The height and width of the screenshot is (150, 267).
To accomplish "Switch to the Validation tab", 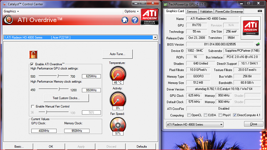I will 206,12.
